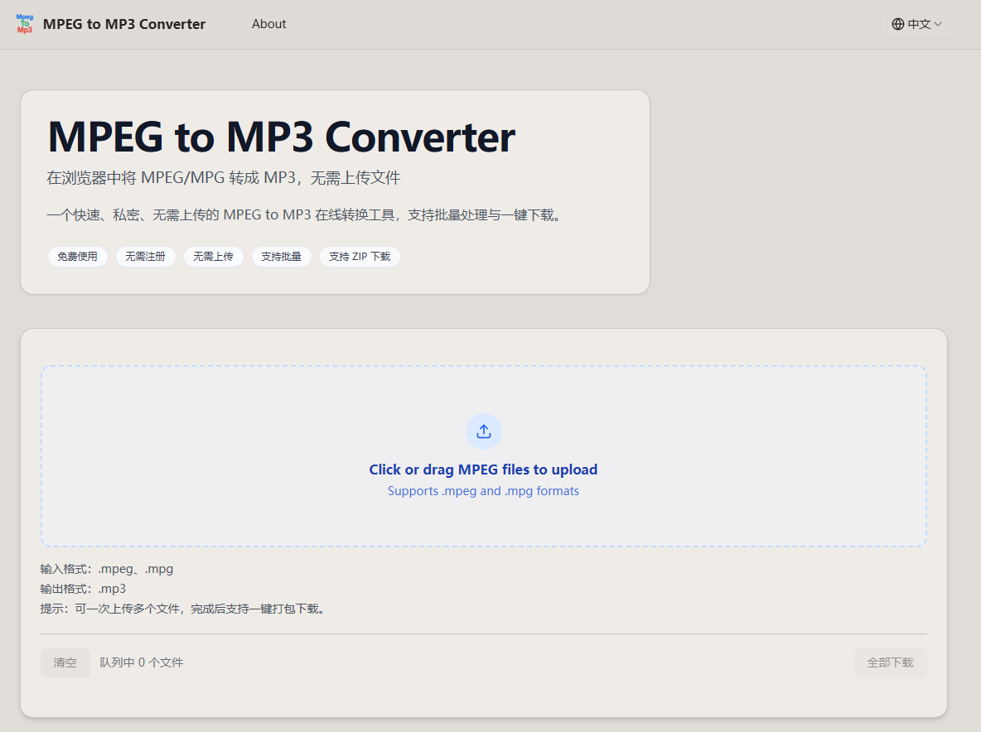This screenshot has width=981, height=732.
Task: Click 'Supports .mpeg and .mpg formats' text
Action: click(483, 491)
